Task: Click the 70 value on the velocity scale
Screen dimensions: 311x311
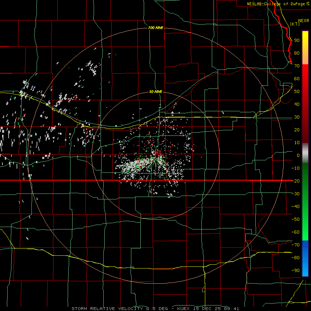Action: coord(297,66)
